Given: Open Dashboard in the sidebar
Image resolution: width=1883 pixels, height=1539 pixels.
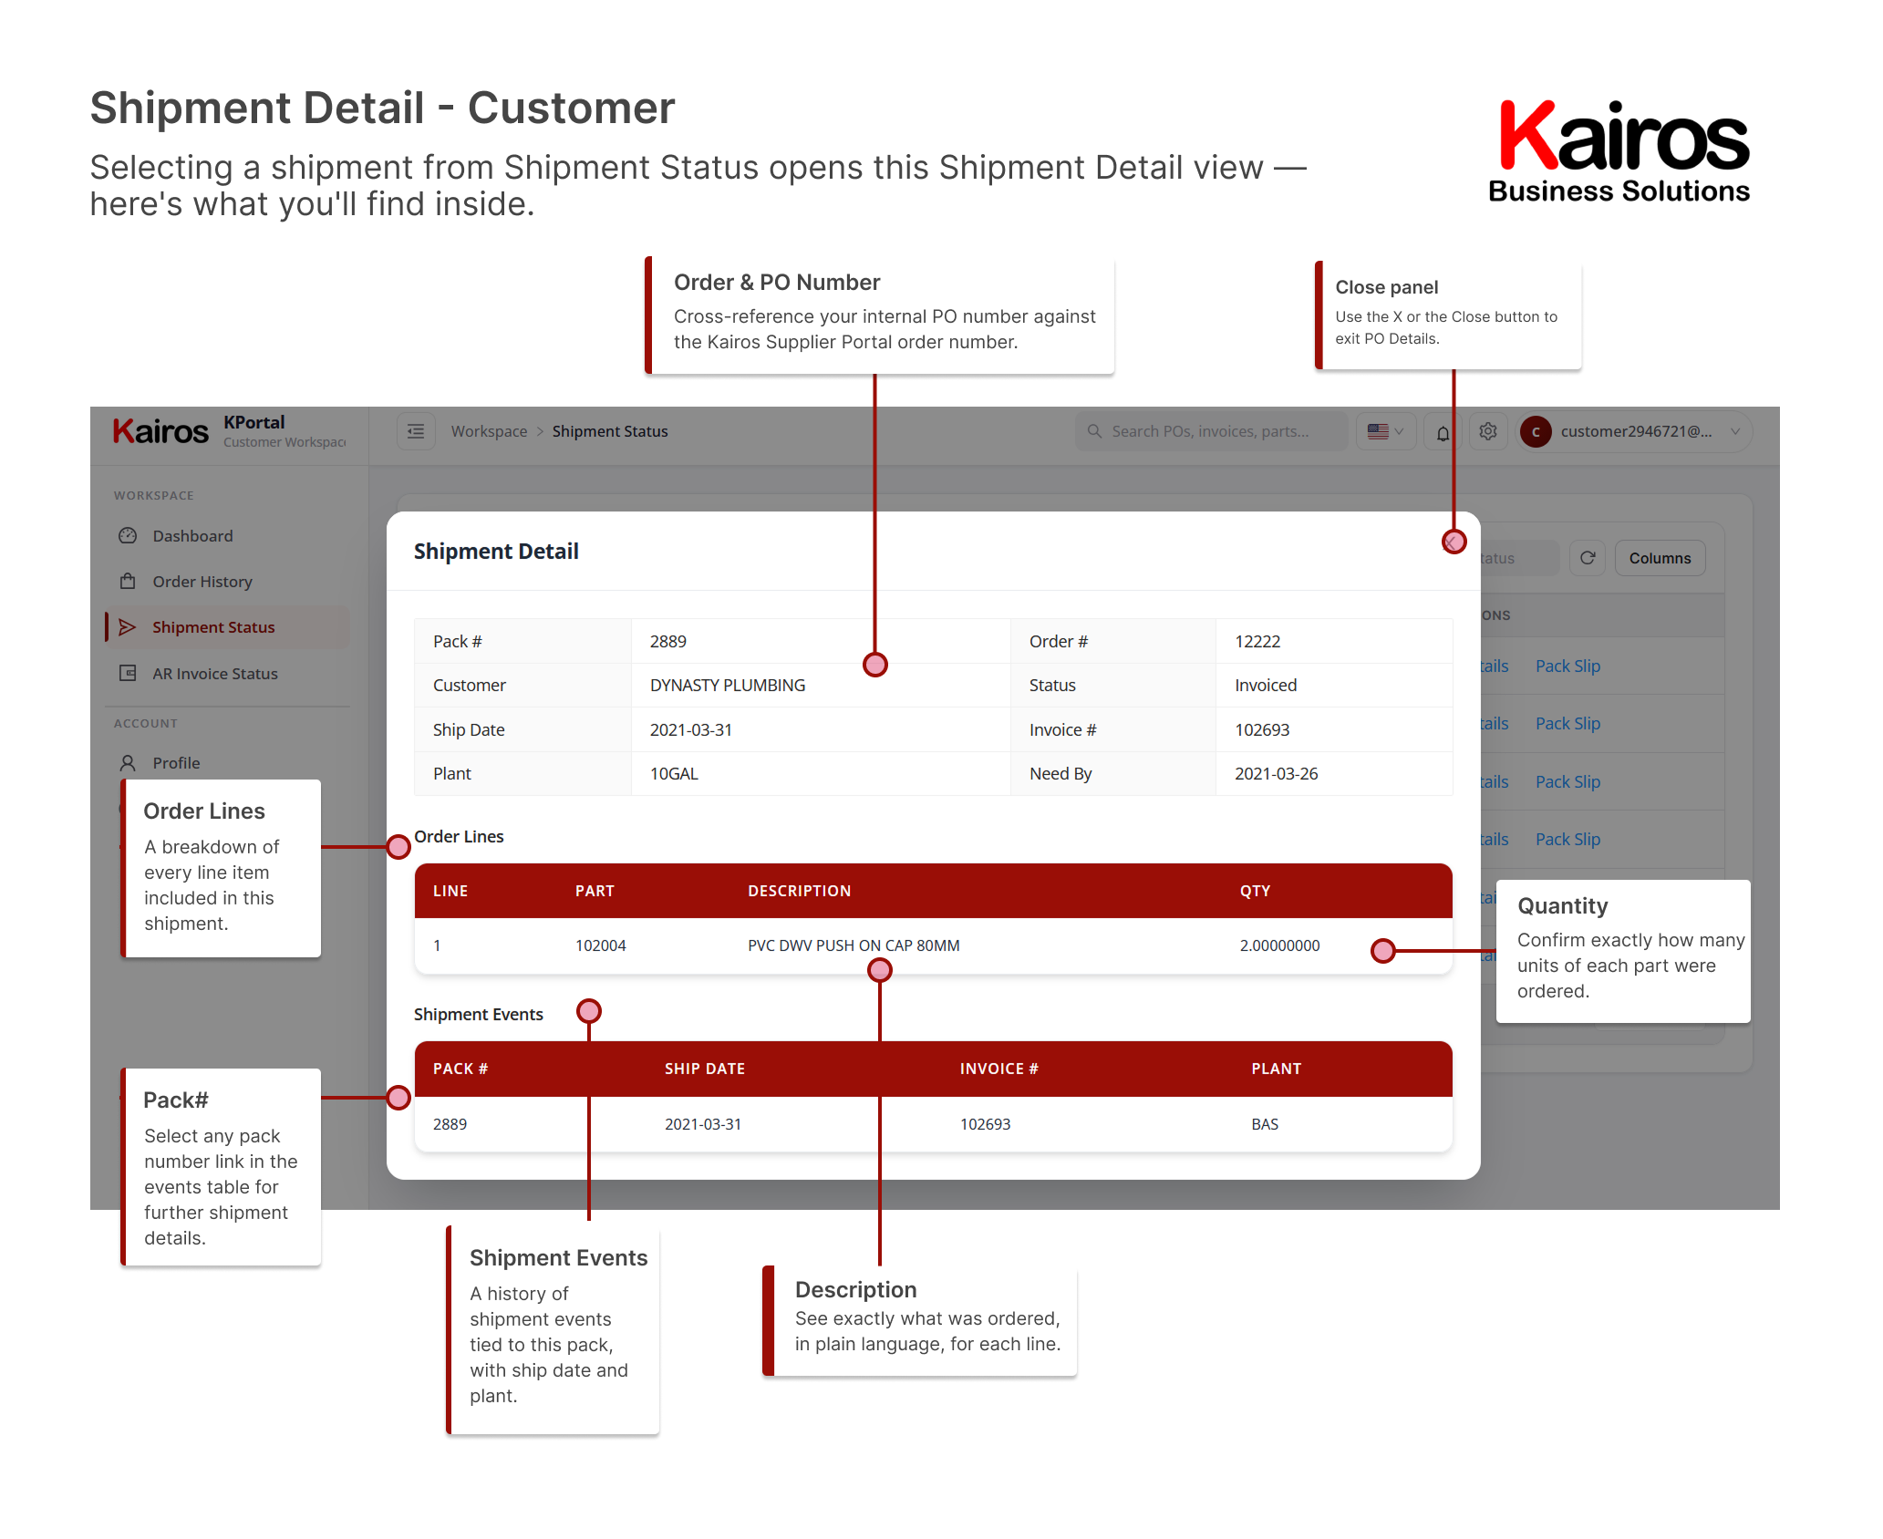Looking at the screenshot, I should [x=228, y=536].
